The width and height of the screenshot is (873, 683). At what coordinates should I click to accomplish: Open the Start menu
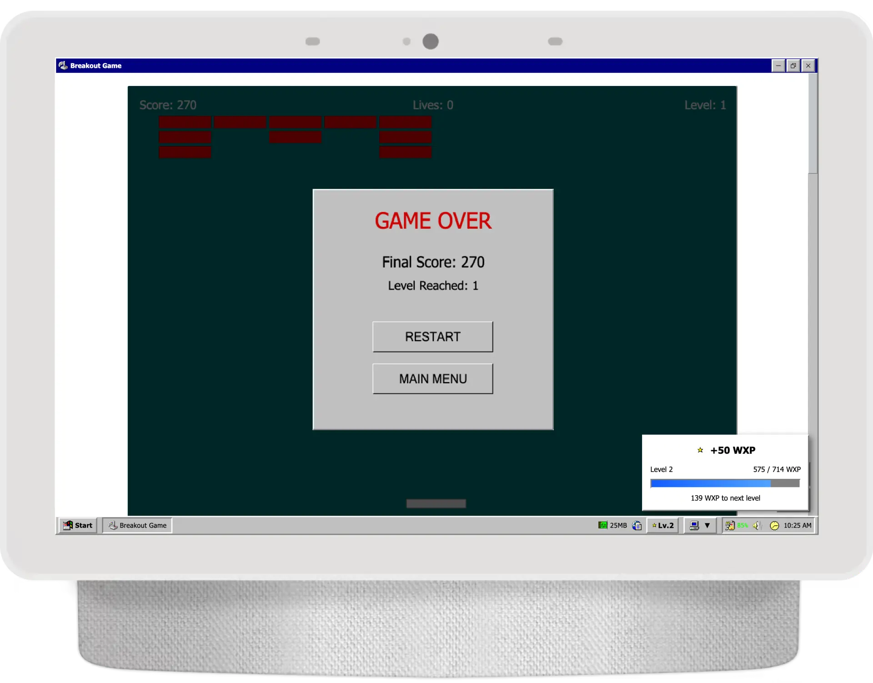pos(77,525)
